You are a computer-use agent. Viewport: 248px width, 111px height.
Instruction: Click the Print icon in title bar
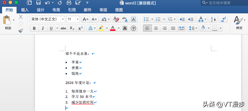click(x=69, y=3)
